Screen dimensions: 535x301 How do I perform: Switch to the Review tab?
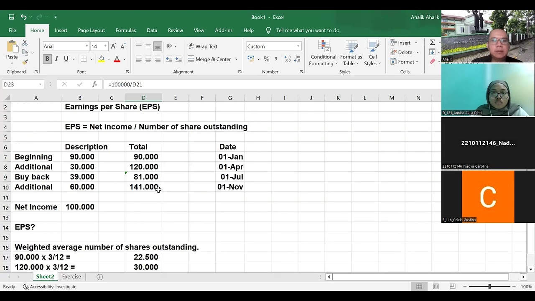(x=176, y=30)
